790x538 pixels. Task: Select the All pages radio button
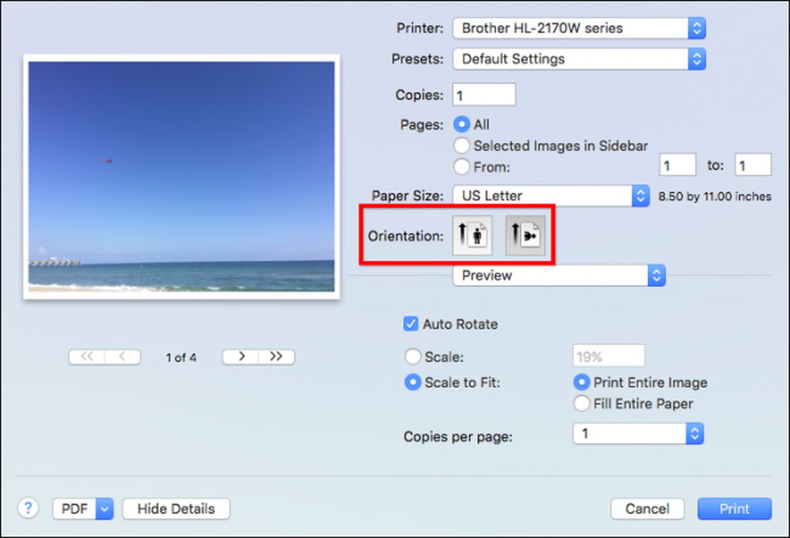(x=461, y=124)
